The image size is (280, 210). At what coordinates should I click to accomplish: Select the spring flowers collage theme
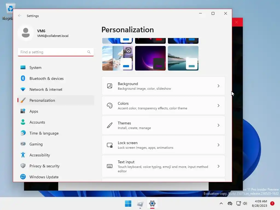(118, 58)
